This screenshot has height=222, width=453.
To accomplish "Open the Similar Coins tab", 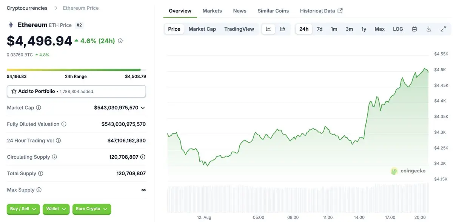I will 273,11.
